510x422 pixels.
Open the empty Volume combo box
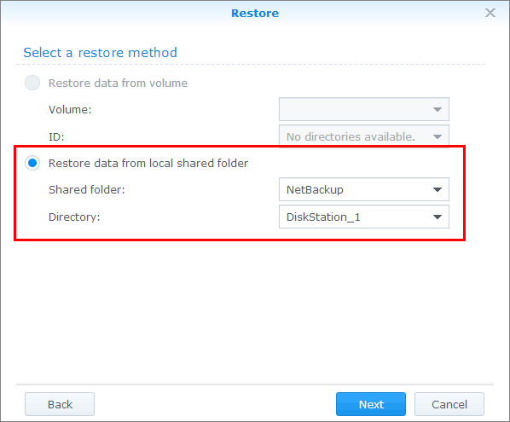point(364,109)
